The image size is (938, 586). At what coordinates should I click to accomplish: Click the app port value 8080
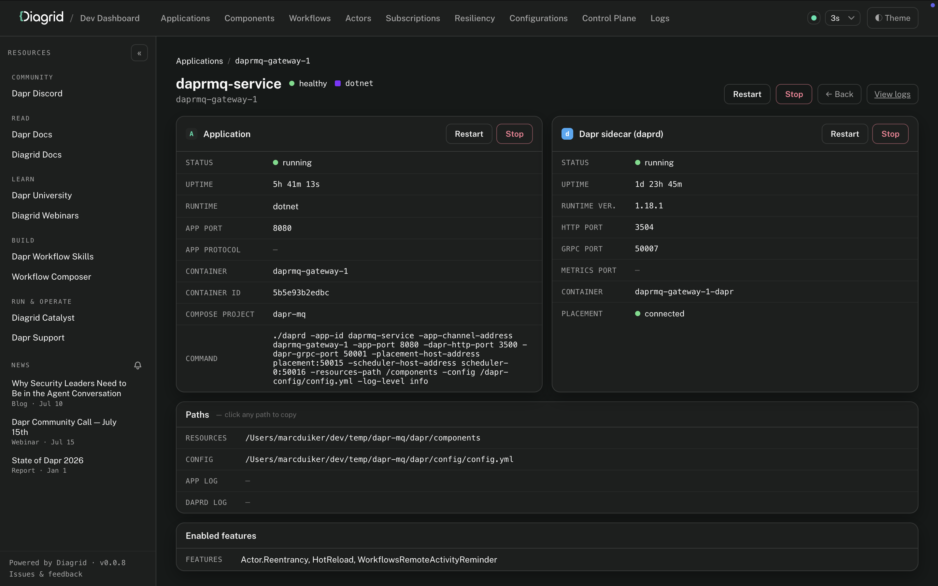pos(282,228)
